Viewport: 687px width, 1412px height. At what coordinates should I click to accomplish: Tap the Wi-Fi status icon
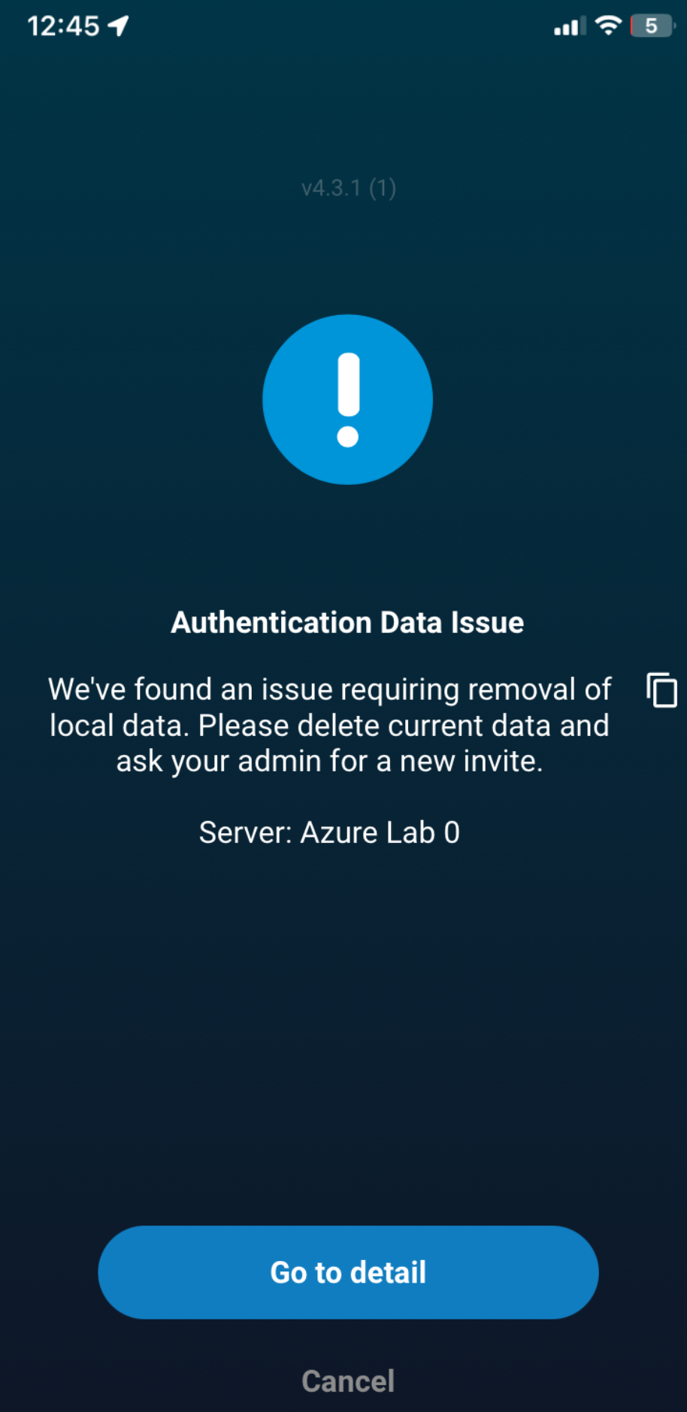pyautogui.click(x=607, y=26)
